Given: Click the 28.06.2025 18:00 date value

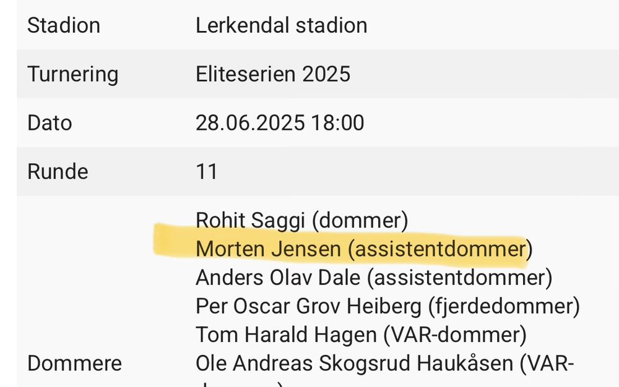Looking at the screenshot, I should tap(280, 122).
